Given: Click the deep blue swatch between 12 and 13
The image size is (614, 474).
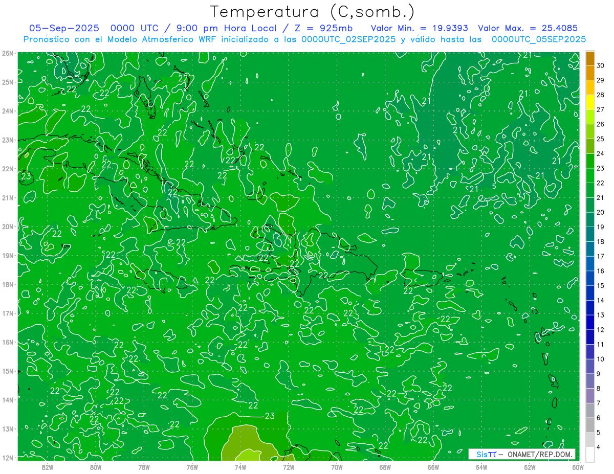Looking at the screenshot, I should 590,323.
